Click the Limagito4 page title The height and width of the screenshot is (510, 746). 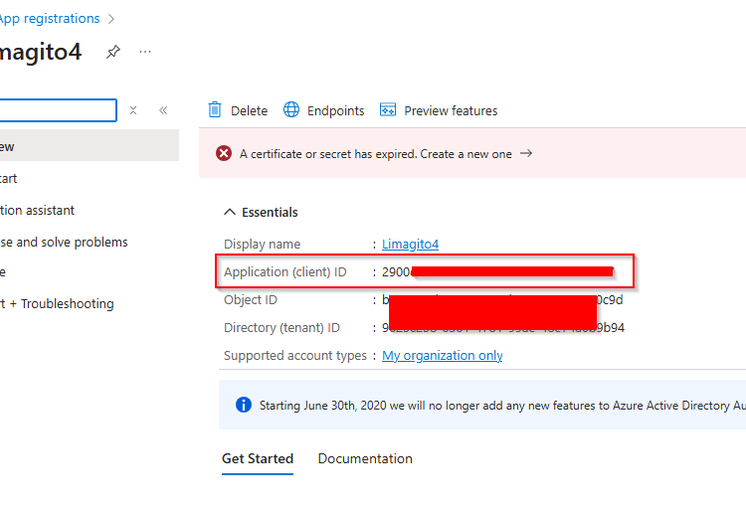(41, 52)
